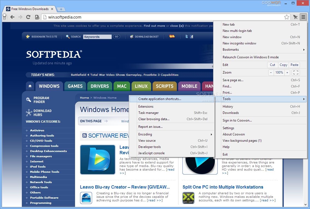
Task: Click the Cut button in Edit row
Action: point(272,65)
